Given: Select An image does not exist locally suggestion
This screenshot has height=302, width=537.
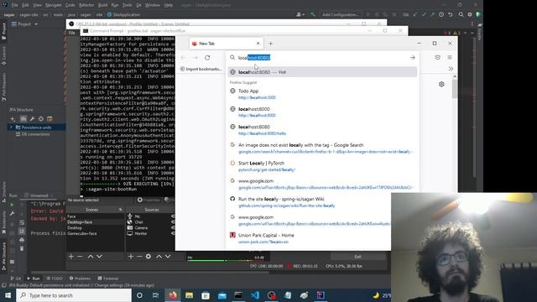Looking at the screenshot, I should coord(322,148).
